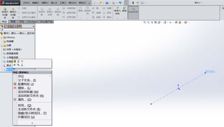Open the 工具(T) menu

(63, 3)
